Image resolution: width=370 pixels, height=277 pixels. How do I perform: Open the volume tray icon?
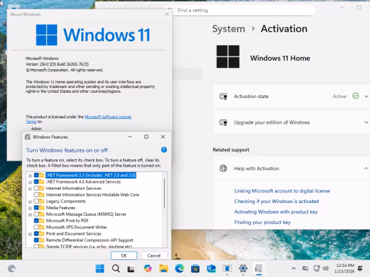click(x=326, y=268)
